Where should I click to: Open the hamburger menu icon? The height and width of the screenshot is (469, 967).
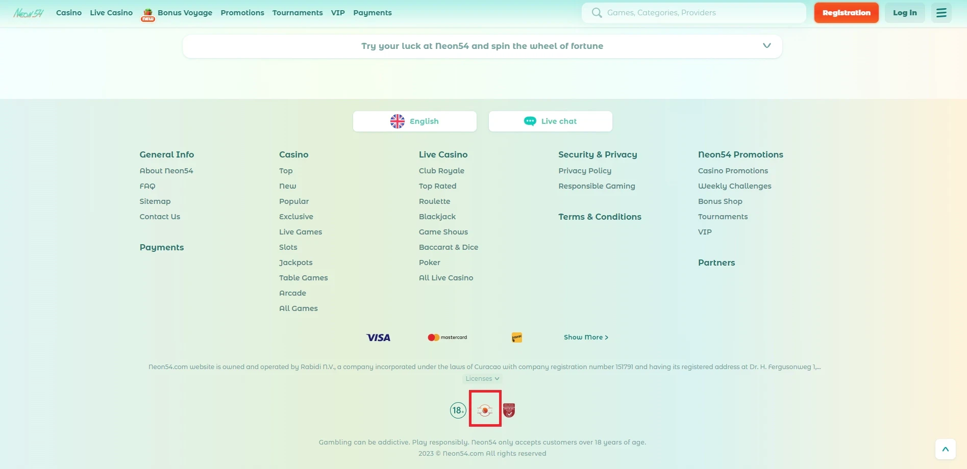point(941,13)
